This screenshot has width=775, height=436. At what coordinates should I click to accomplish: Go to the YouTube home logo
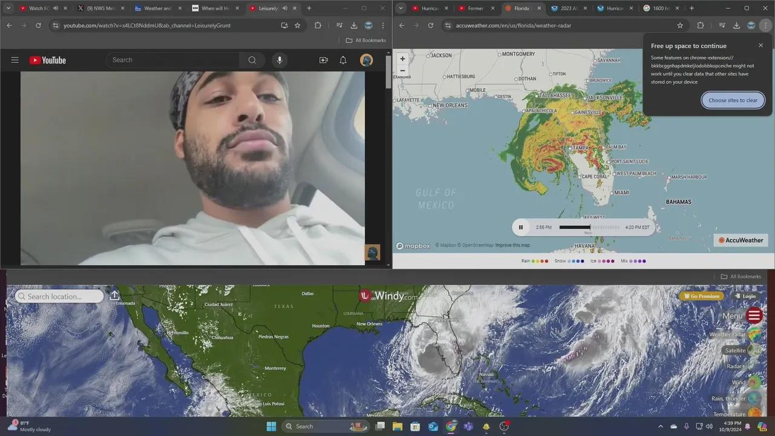click(47, 60)
